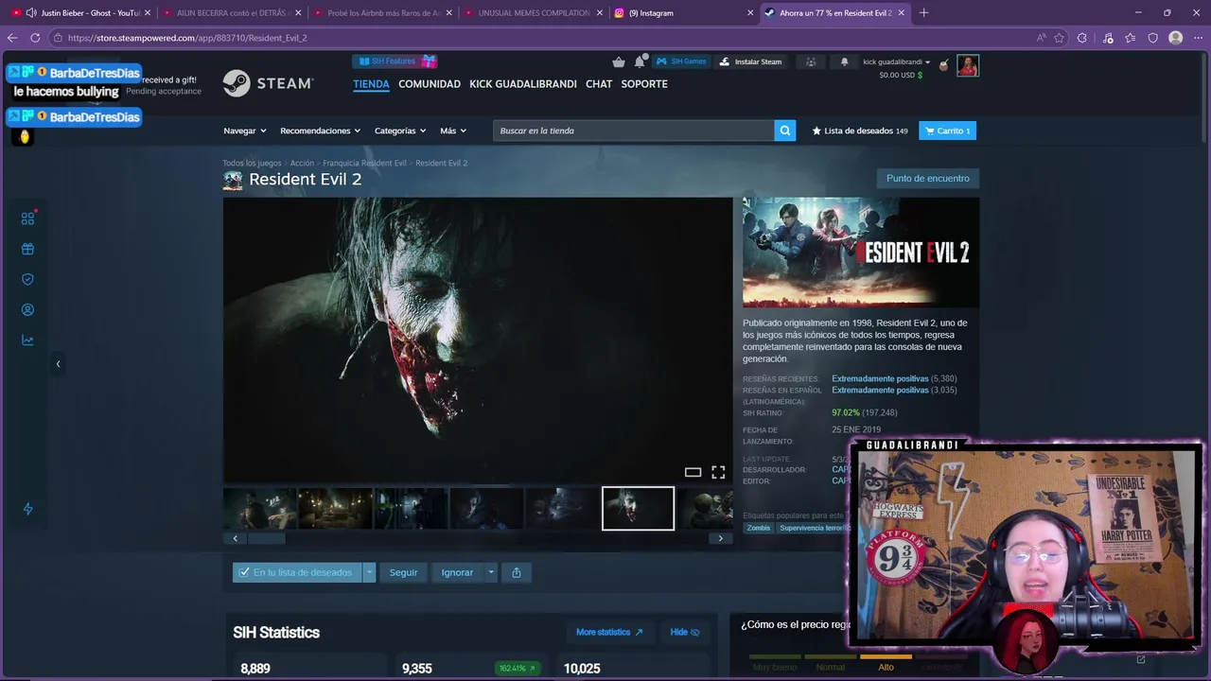Expand the Más dropdown
1211x681 pixels.
[x=453, y=131]
